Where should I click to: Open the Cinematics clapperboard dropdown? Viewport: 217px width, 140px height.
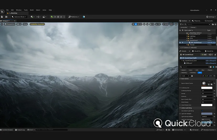[44, 17]
